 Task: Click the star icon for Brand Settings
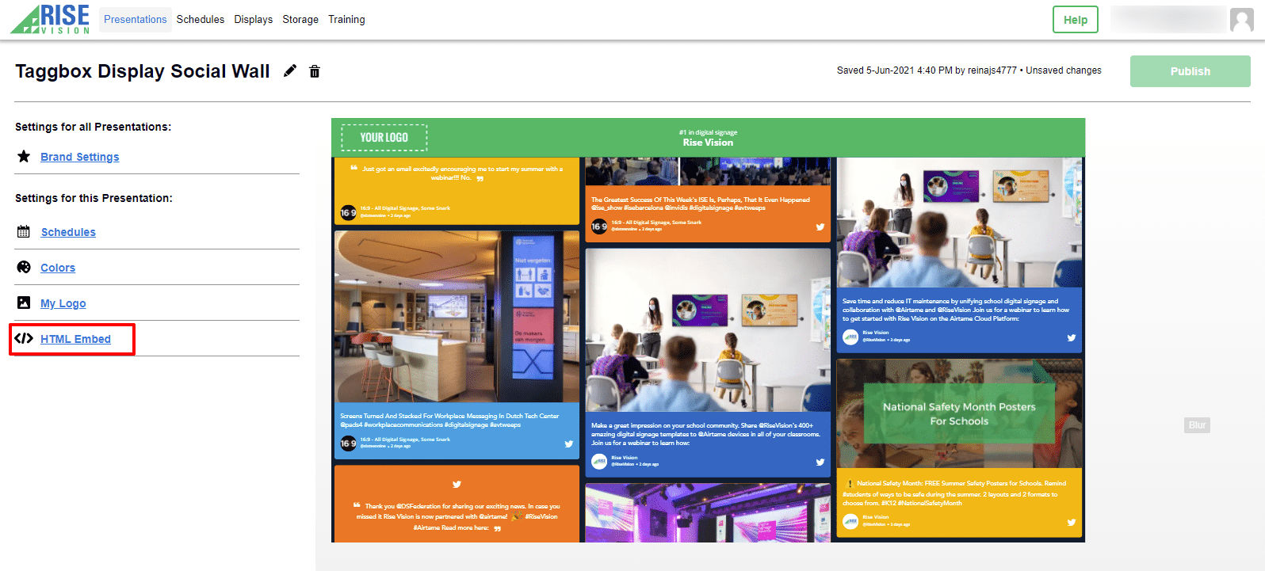(x=24, y=157)
